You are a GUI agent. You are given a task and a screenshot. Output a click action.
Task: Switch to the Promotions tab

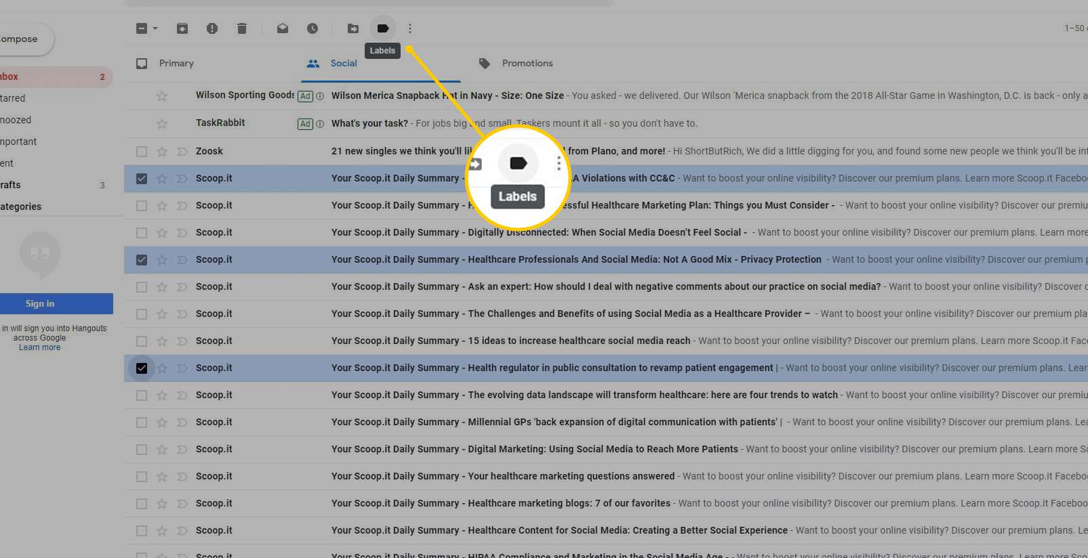tap(527, 63)
